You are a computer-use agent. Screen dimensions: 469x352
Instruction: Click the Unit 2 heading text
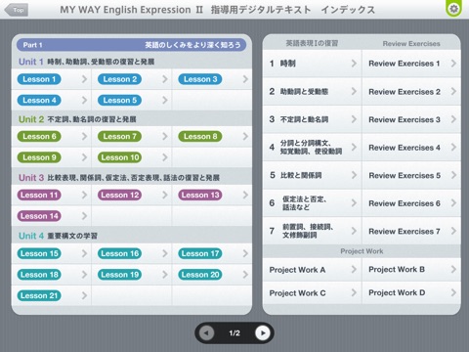point(77,119)
